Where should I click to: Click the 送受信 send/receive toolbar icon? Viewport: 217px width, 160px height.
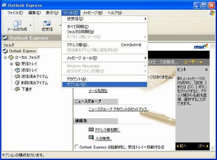pyautogui.click(x=47, y=23)
